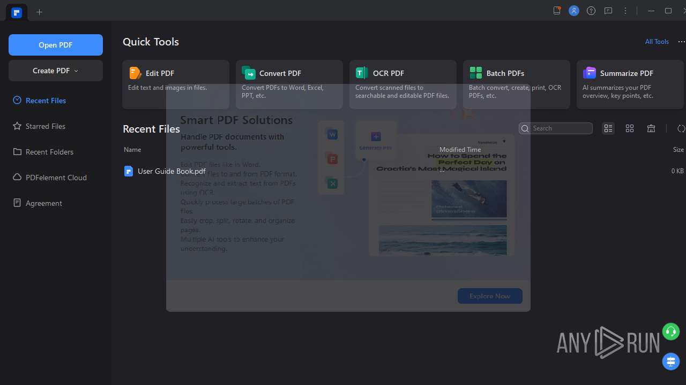The image size is (686, 385).
Task: Click the Open PDF button
Action: pos(56,45)
